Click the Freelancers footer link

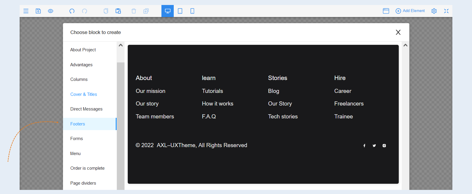[x=349, y=104]
